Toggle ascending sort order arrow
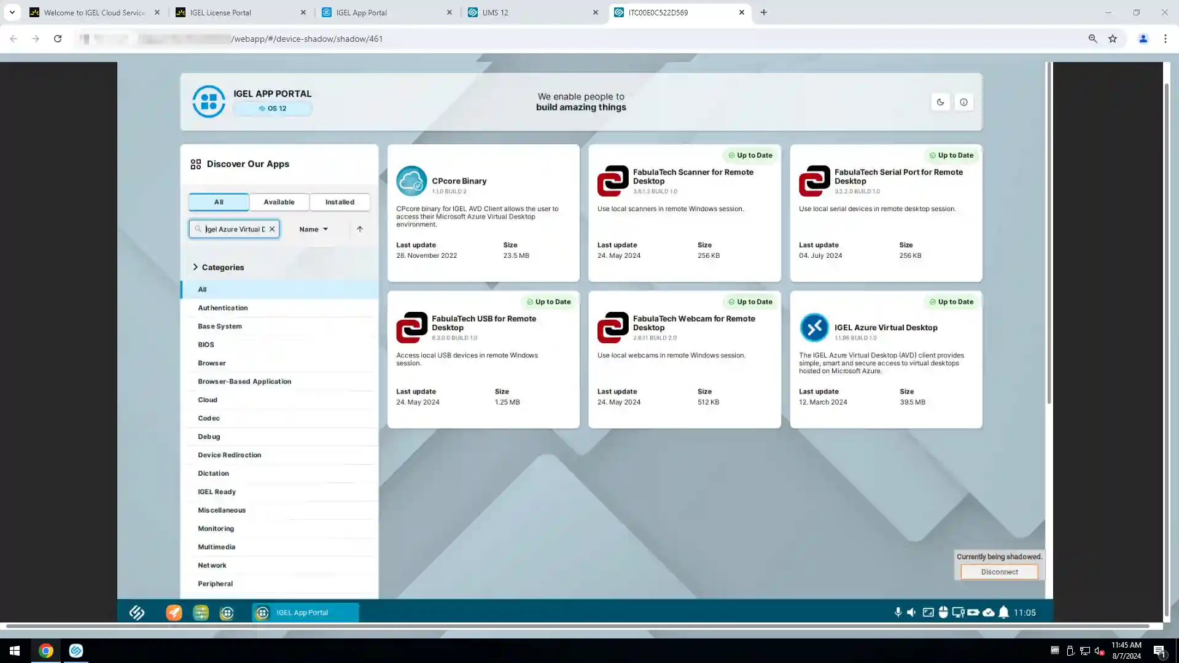 point(360,229)
